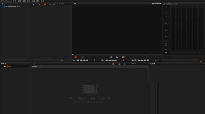
Task: Open the library browser sort options dropdown
Action: pyautogui.click(x=54, y=4)
